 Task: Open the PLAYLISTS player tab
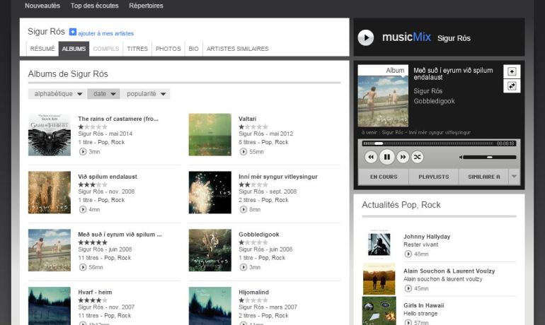433,177
